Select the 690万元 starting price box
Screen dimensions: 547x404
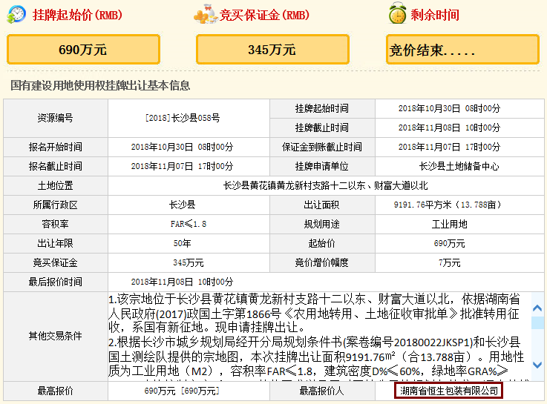click(x=82, y=50)
